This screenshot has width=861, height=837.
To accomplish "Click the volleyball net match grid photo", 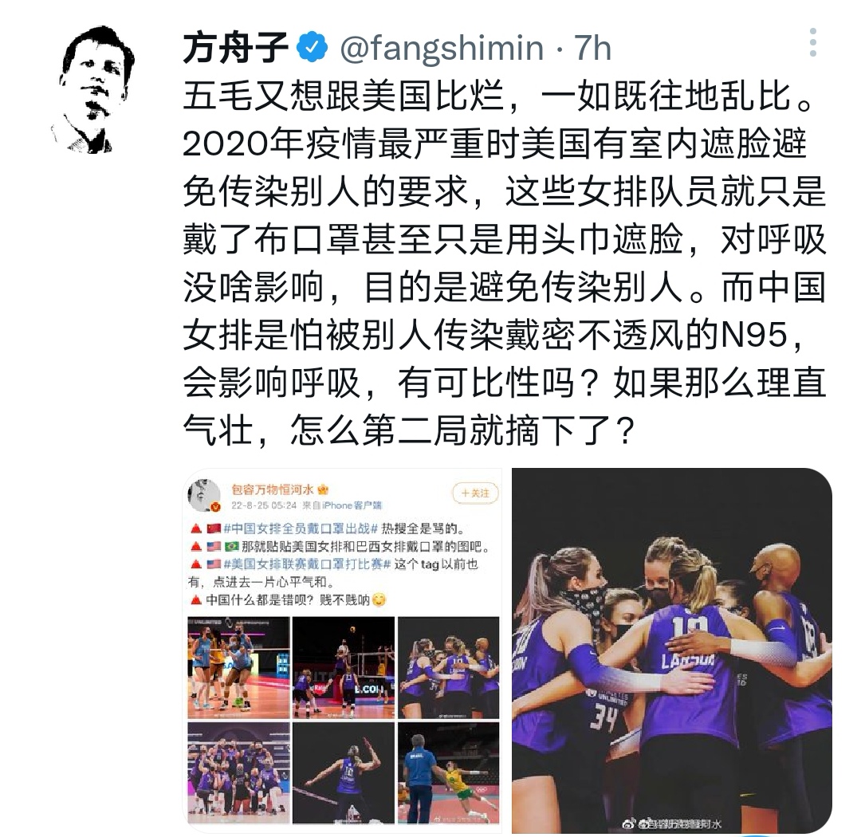I will coord(343,667).
